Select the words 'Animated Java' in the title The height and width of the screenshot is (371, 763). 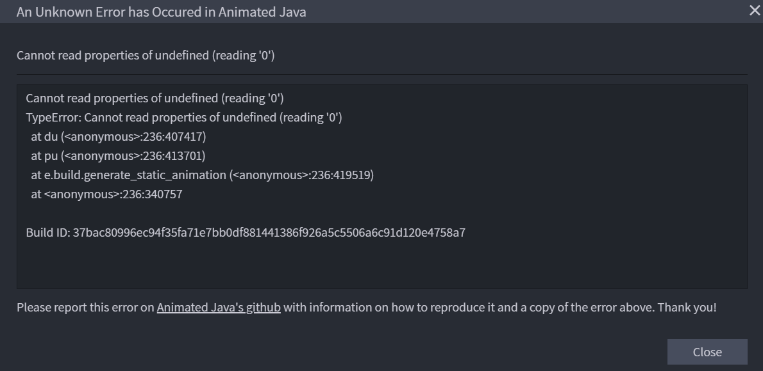[264, 12]
